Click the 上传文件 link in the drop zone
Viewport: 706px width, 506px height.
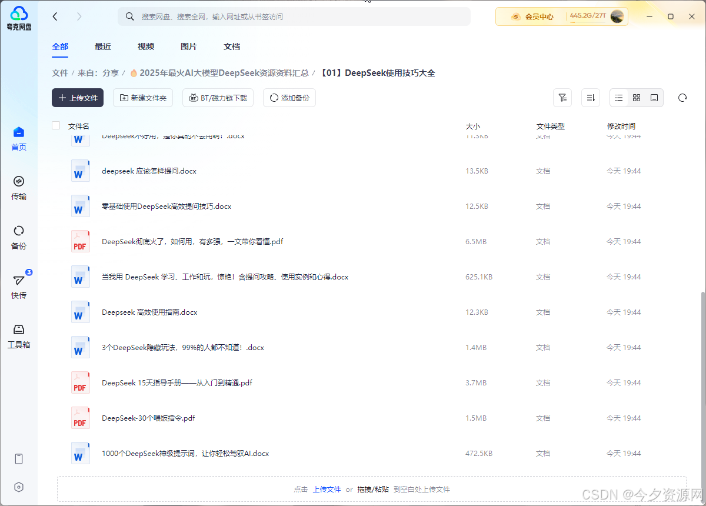pyautogui.click(x=327, y=490)
